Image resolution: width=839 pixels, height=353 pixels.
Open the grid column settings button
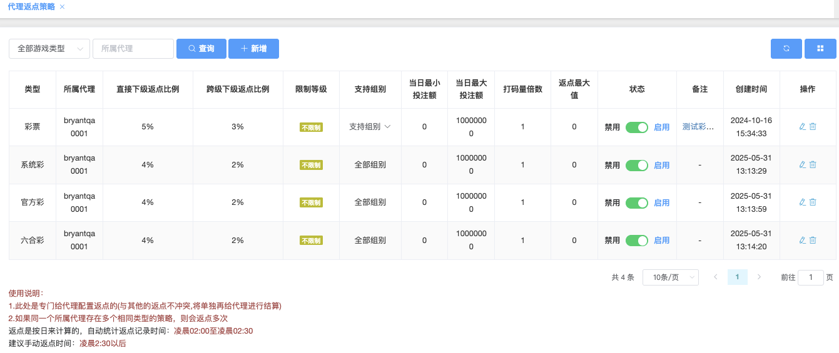820,49
